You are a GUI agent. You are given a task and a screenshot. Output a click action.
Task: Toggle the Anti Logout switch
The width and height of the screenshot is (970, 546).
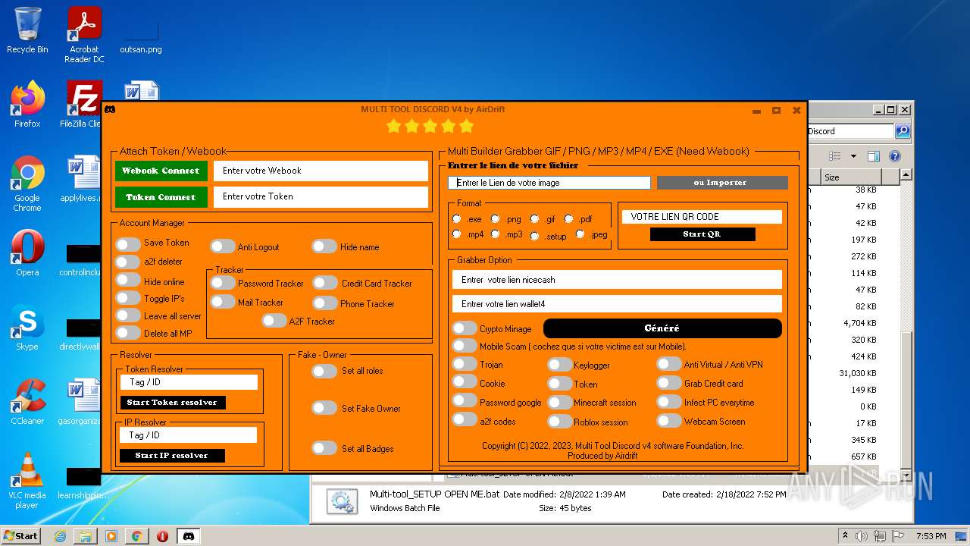[223, 246]
